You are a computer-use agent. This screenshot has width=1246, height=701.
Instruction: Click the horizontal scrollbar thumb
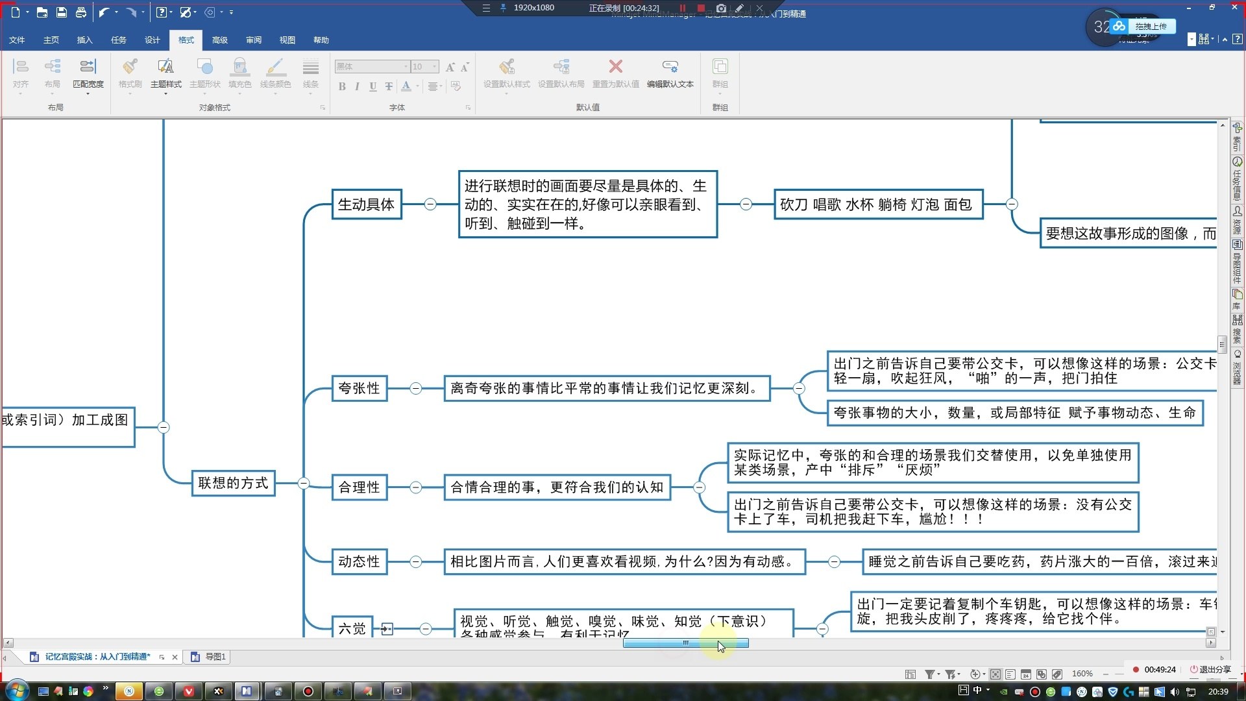coord(685,643)
